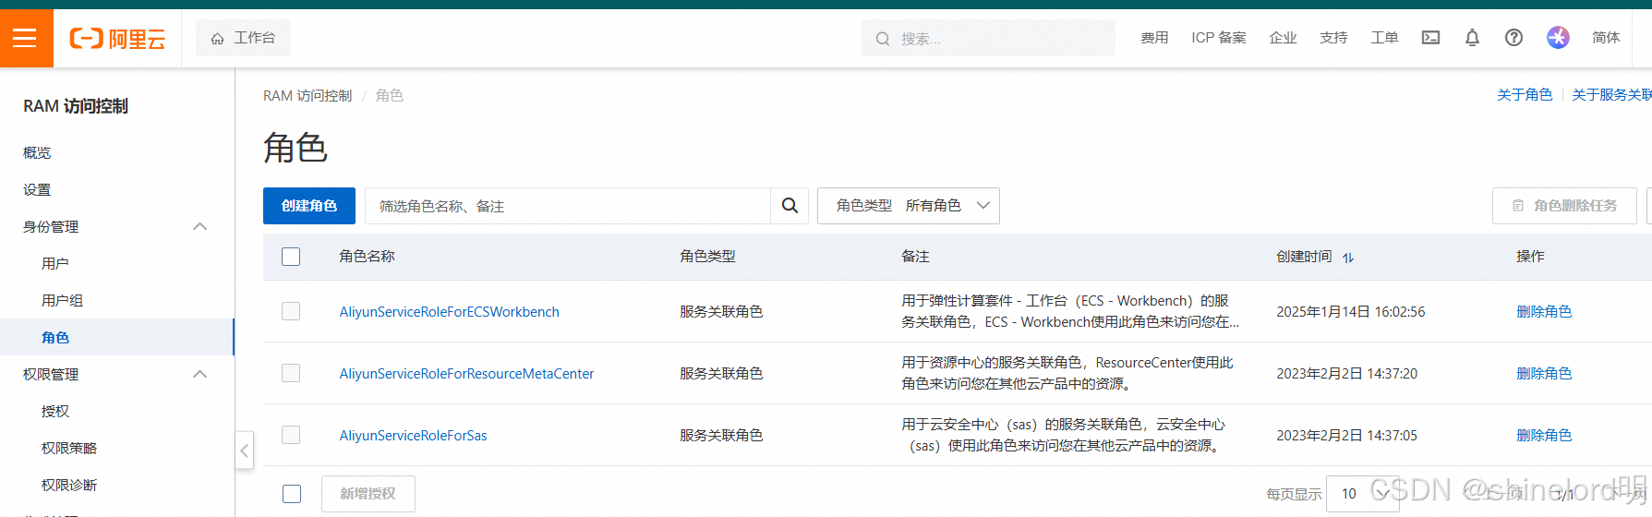
Task: Check the AliyunServiceRoleForECSWorkbench row checkbox
Action: (x=291, y=311)
